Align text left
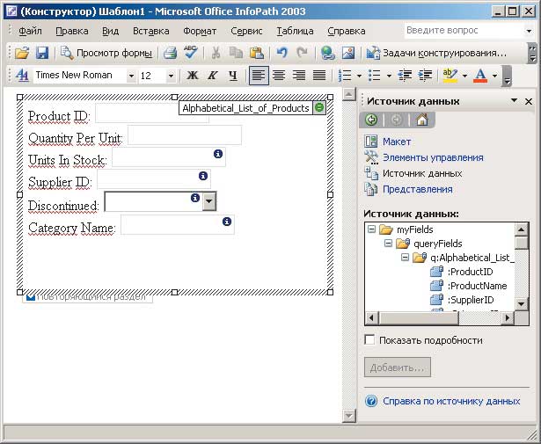 [259, 75]
